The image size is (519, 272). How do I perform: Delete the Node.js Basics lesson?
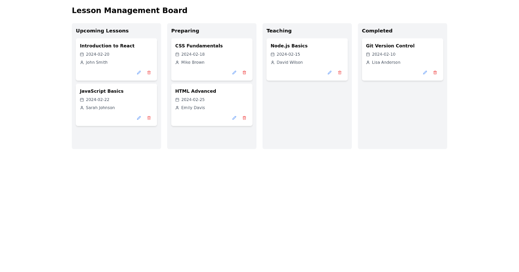coord(340,73)
